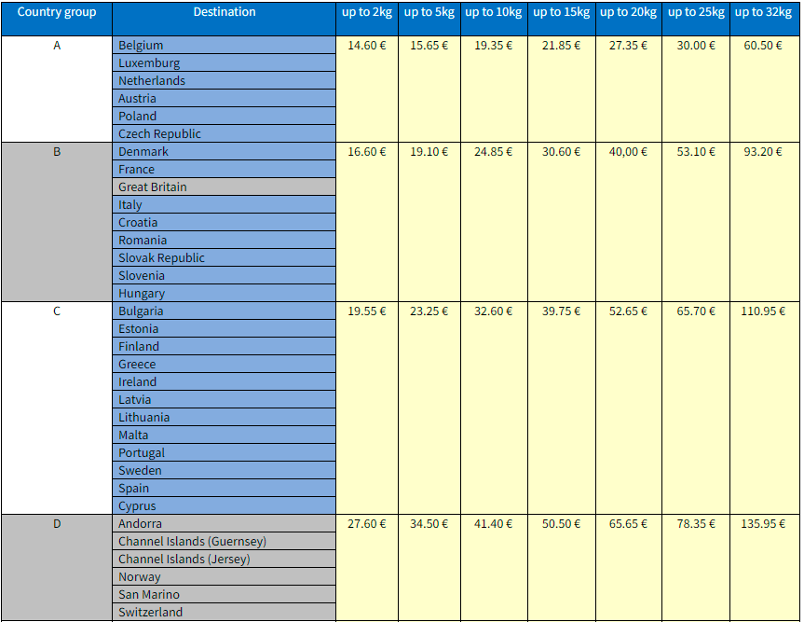The height and width of the screenshot is (622, 804).
Task: Select the 135.95 € price cell
Action: pyautogui.click(x=763, y=524)
